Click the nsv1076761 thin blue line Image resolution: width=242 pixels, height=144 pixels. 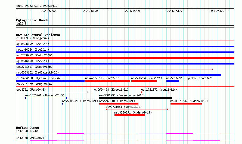pos(46,98)
